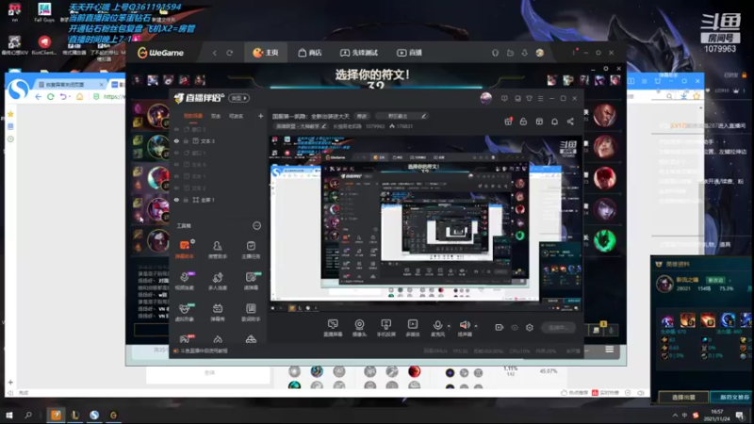Toggle lock on 全屏 1 layer
The height and width of the screenshot is (424, 754).
click(186, 200)
